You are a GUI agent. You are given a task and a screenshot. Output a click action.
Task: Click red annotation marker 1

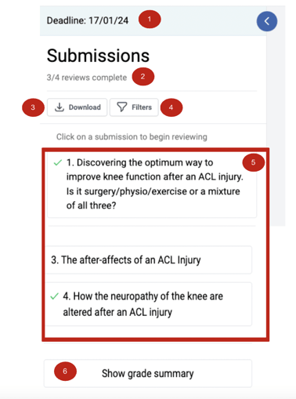pos(150,19)
